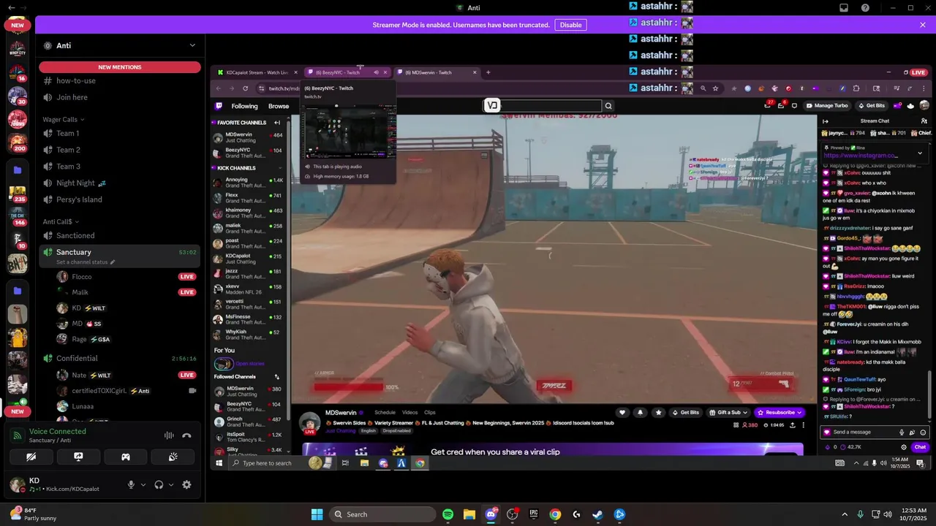
Task: Open Epic Games Launcher on the taskbar
Action: 533,514
